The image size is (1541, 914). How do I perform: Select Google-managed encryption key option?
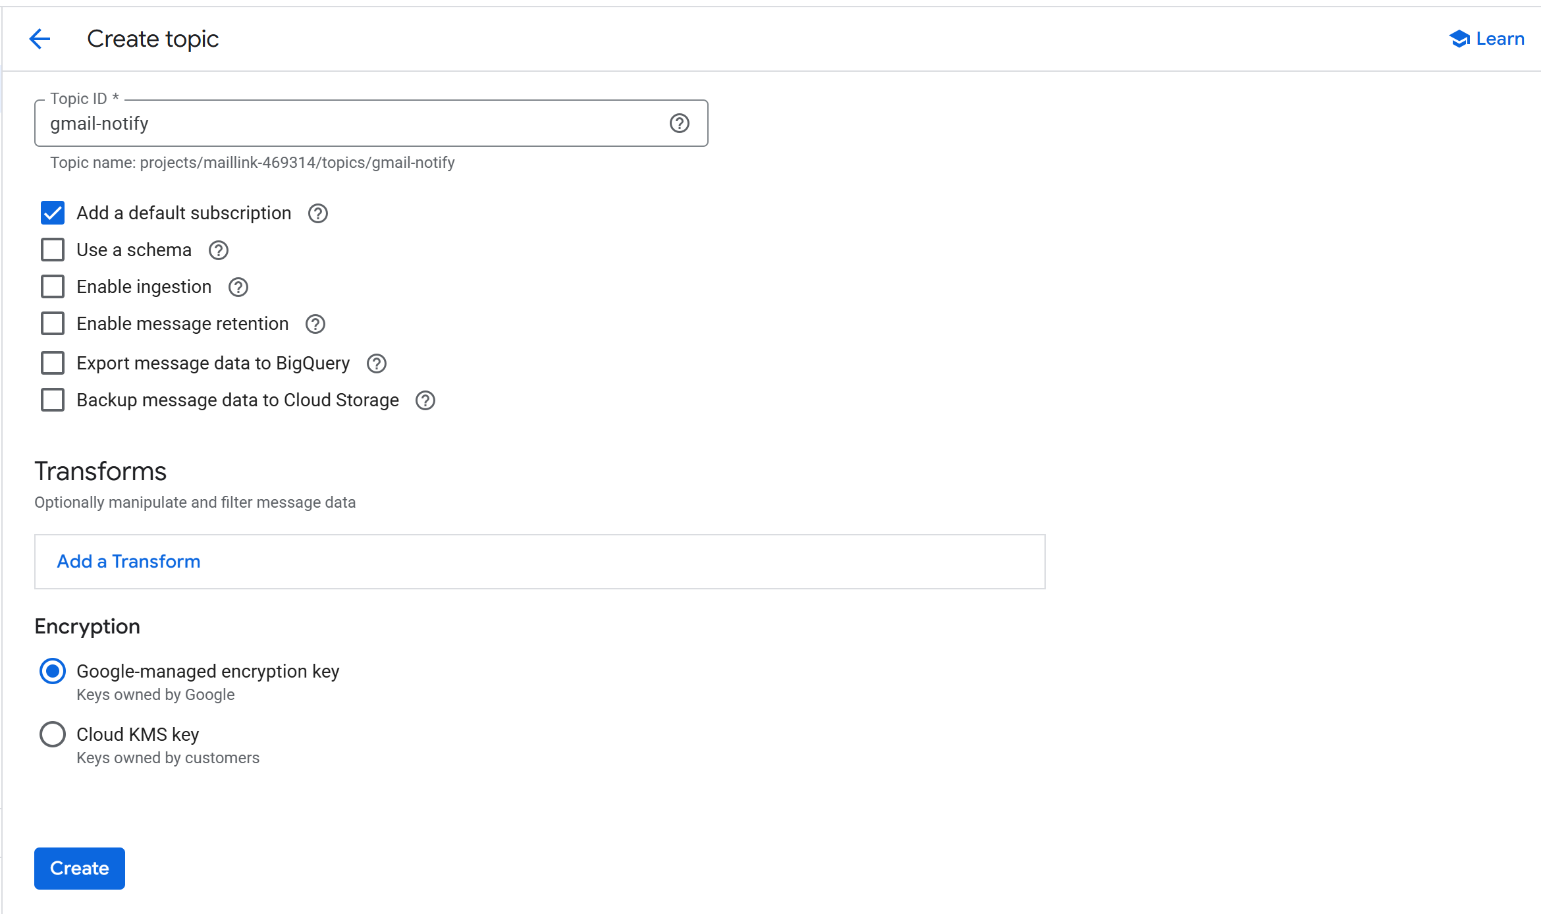(x=53, y=672)
